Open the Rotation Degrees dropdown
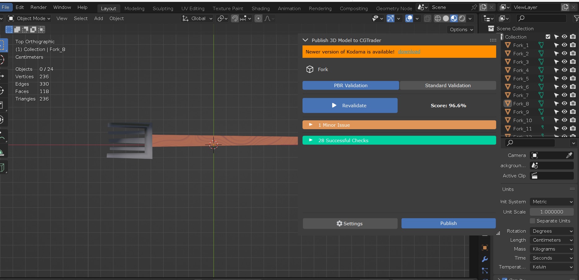Image resolution: width=579 pixels, height=280 pixels. pos(552,231)
